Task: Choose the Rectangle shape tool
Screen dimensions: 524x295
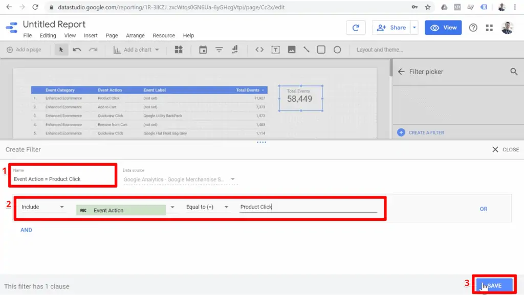Action: click(321, 50)
